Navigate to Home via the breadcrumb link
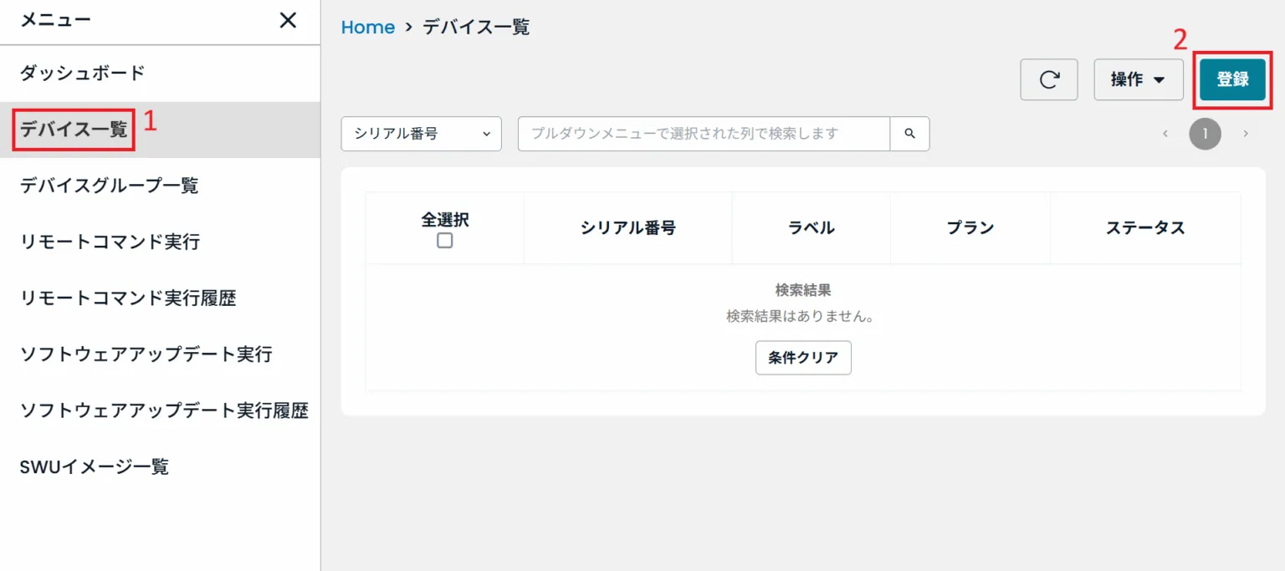This screenshot has width=1285, height=571. (x=367, y=27)
